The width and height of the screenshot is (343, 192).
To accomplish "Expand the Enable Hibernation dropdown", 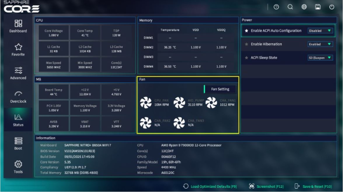I will click(320, 44).
